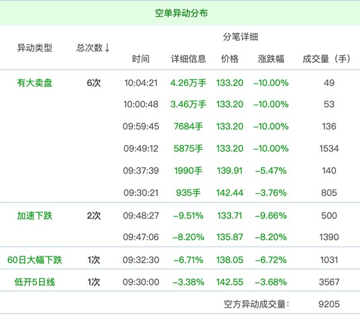Select the 60日大幅下跌 anomaly type
Image resolution: width=360 pixels, height=315 pixels.
(x=35, y=260)
